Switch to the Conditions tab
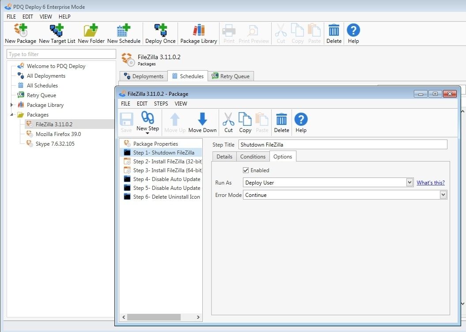Screen dimensions: 466x332 click(x=253, y=156)
